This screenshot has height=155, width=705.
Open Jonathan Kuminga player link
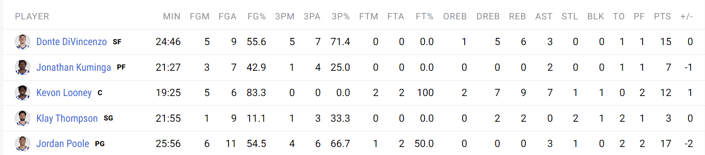(73, 67)
